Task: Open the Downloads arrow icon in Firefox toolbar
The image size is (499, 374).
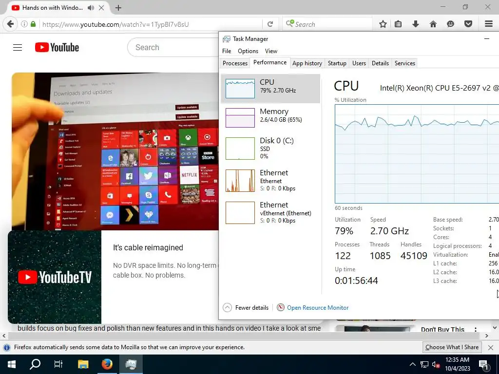Action: [415, 24]
